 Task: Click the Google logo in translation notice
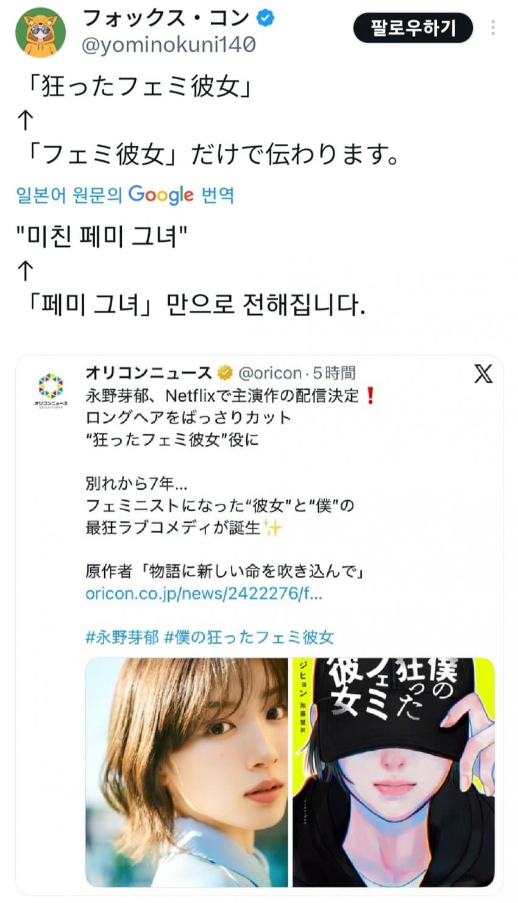(161, 195)
